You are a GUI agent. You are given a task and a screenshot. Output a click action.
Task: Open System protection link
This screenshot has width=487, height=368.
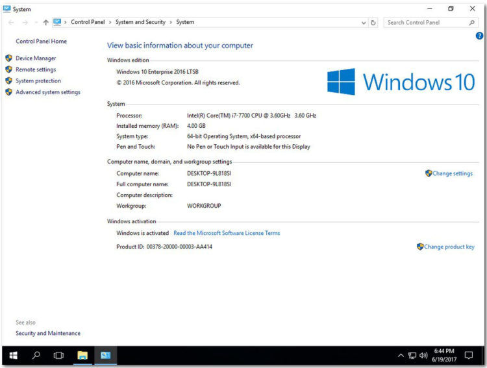click(38, 80)
